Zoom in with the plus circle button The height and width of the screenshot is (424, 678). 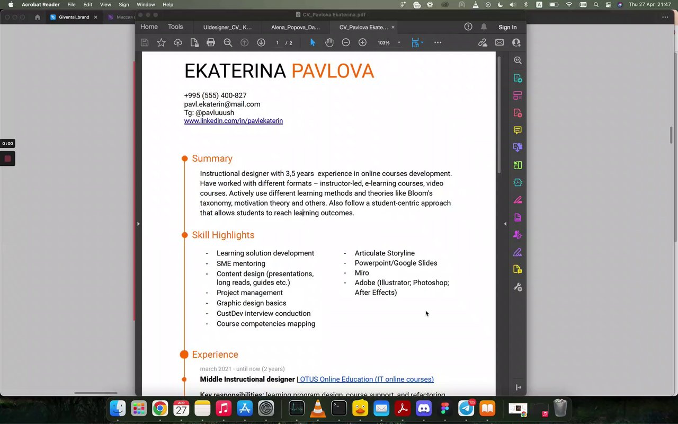pos(362,42)
